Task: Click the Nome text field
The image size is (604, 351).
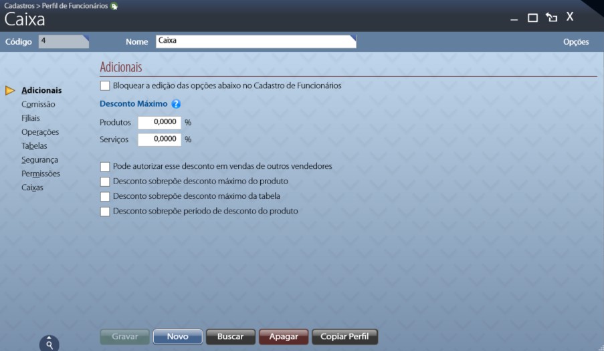Action: point(256,41)
